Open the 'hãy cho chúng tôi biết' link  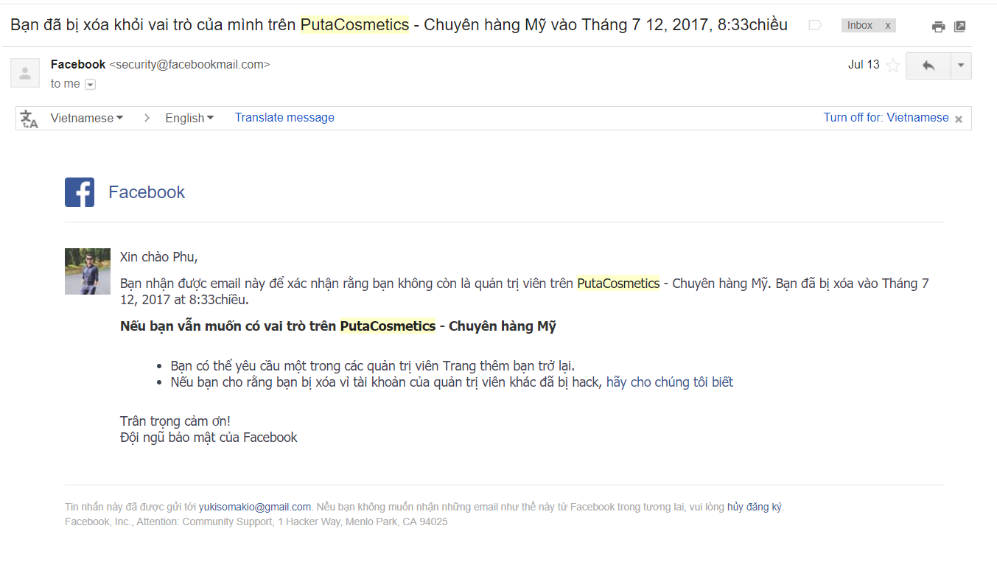coord(670,382)
